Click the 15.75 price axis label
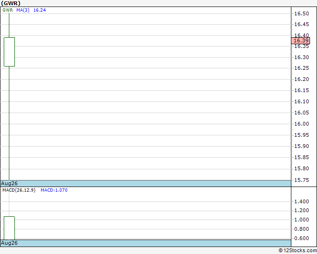 [302, 180]
